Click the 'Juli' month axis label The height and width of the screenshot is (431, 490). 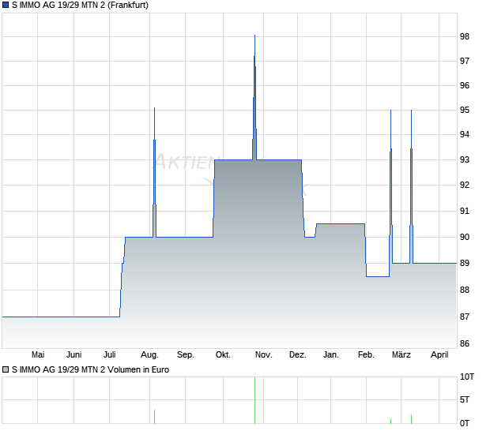point(109,355)
